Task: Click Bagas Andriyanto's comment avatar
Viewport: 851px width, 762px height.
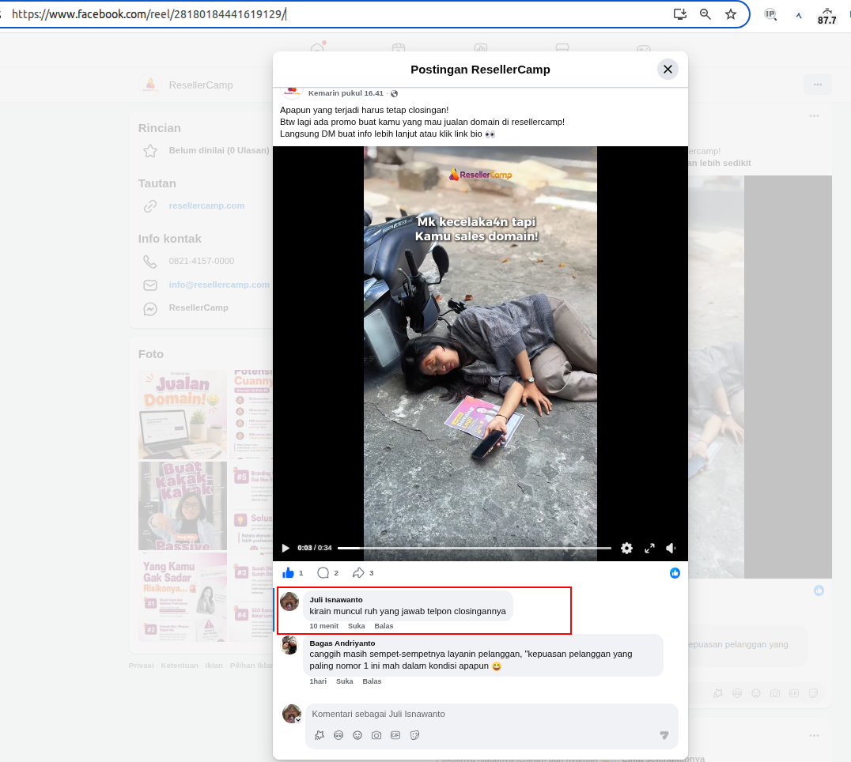Action: pos(289,645)
